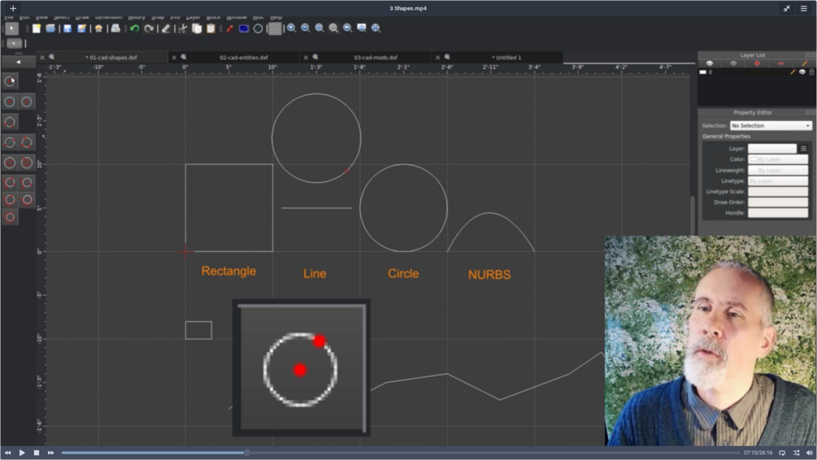Click the fast-forward button in player
The height and width of the screenshot is (460, 817).
tap(50, 453)
